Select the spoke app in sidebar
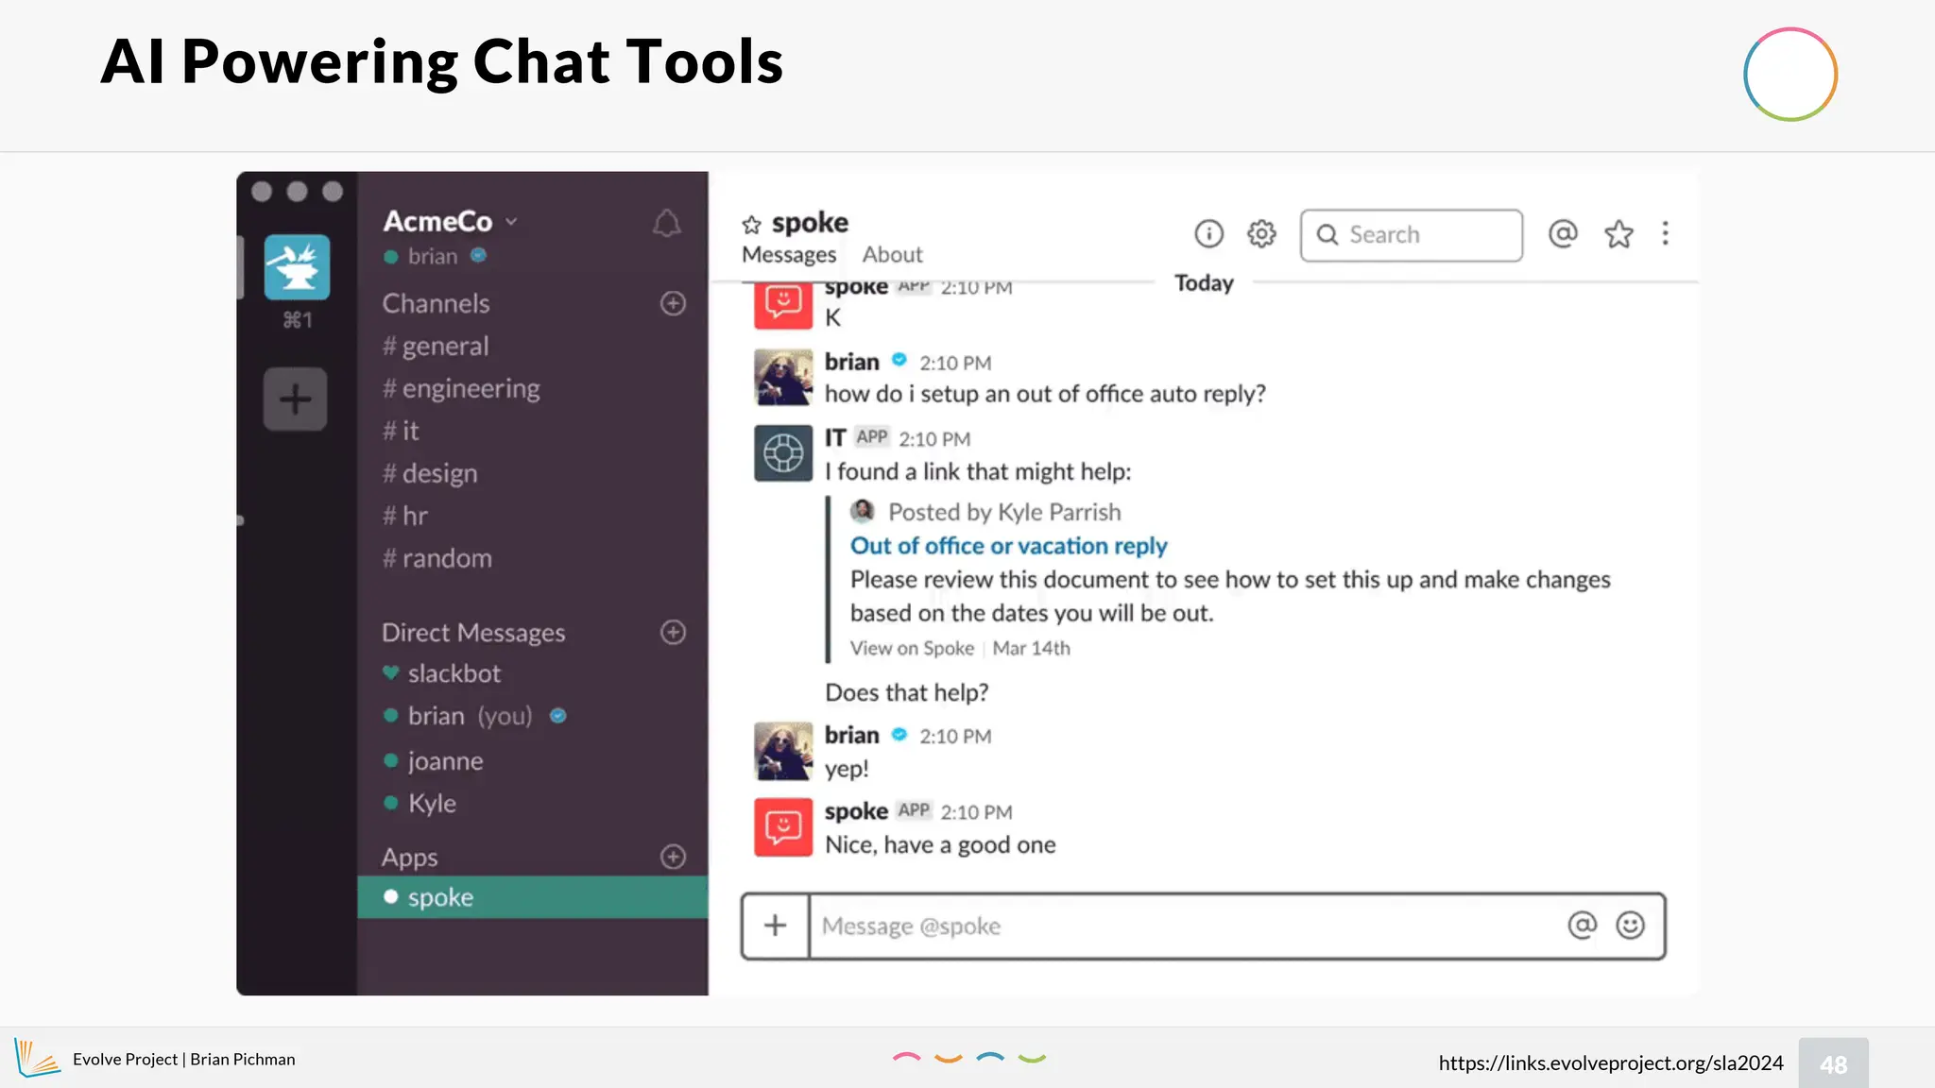 click(533, 897)
